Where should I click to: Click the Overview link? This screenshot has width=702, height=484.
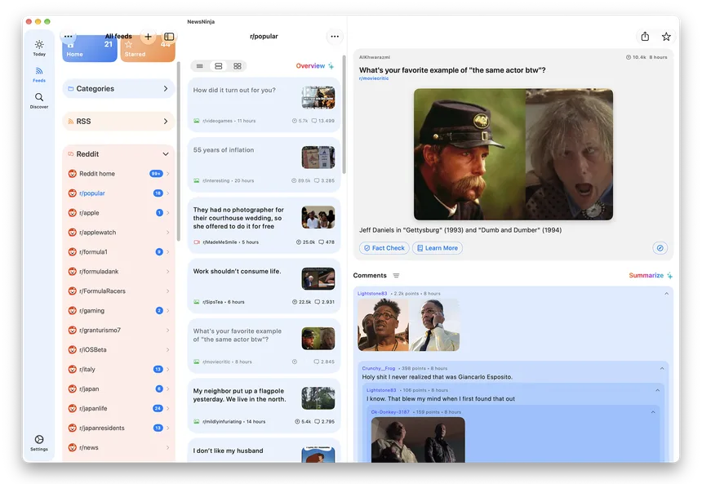point(310,66)
